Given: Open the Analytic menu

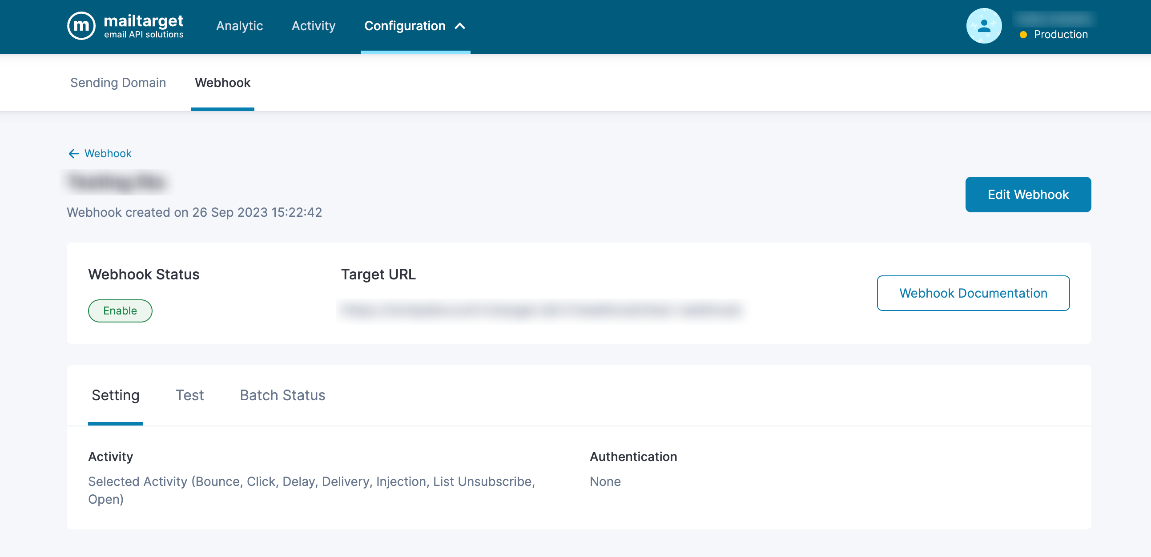Looking at the screenshot, I should [x=239, y=26].
